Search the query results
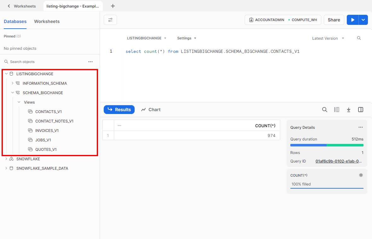This screenshot has width=372, height=239. pos(324,110)
